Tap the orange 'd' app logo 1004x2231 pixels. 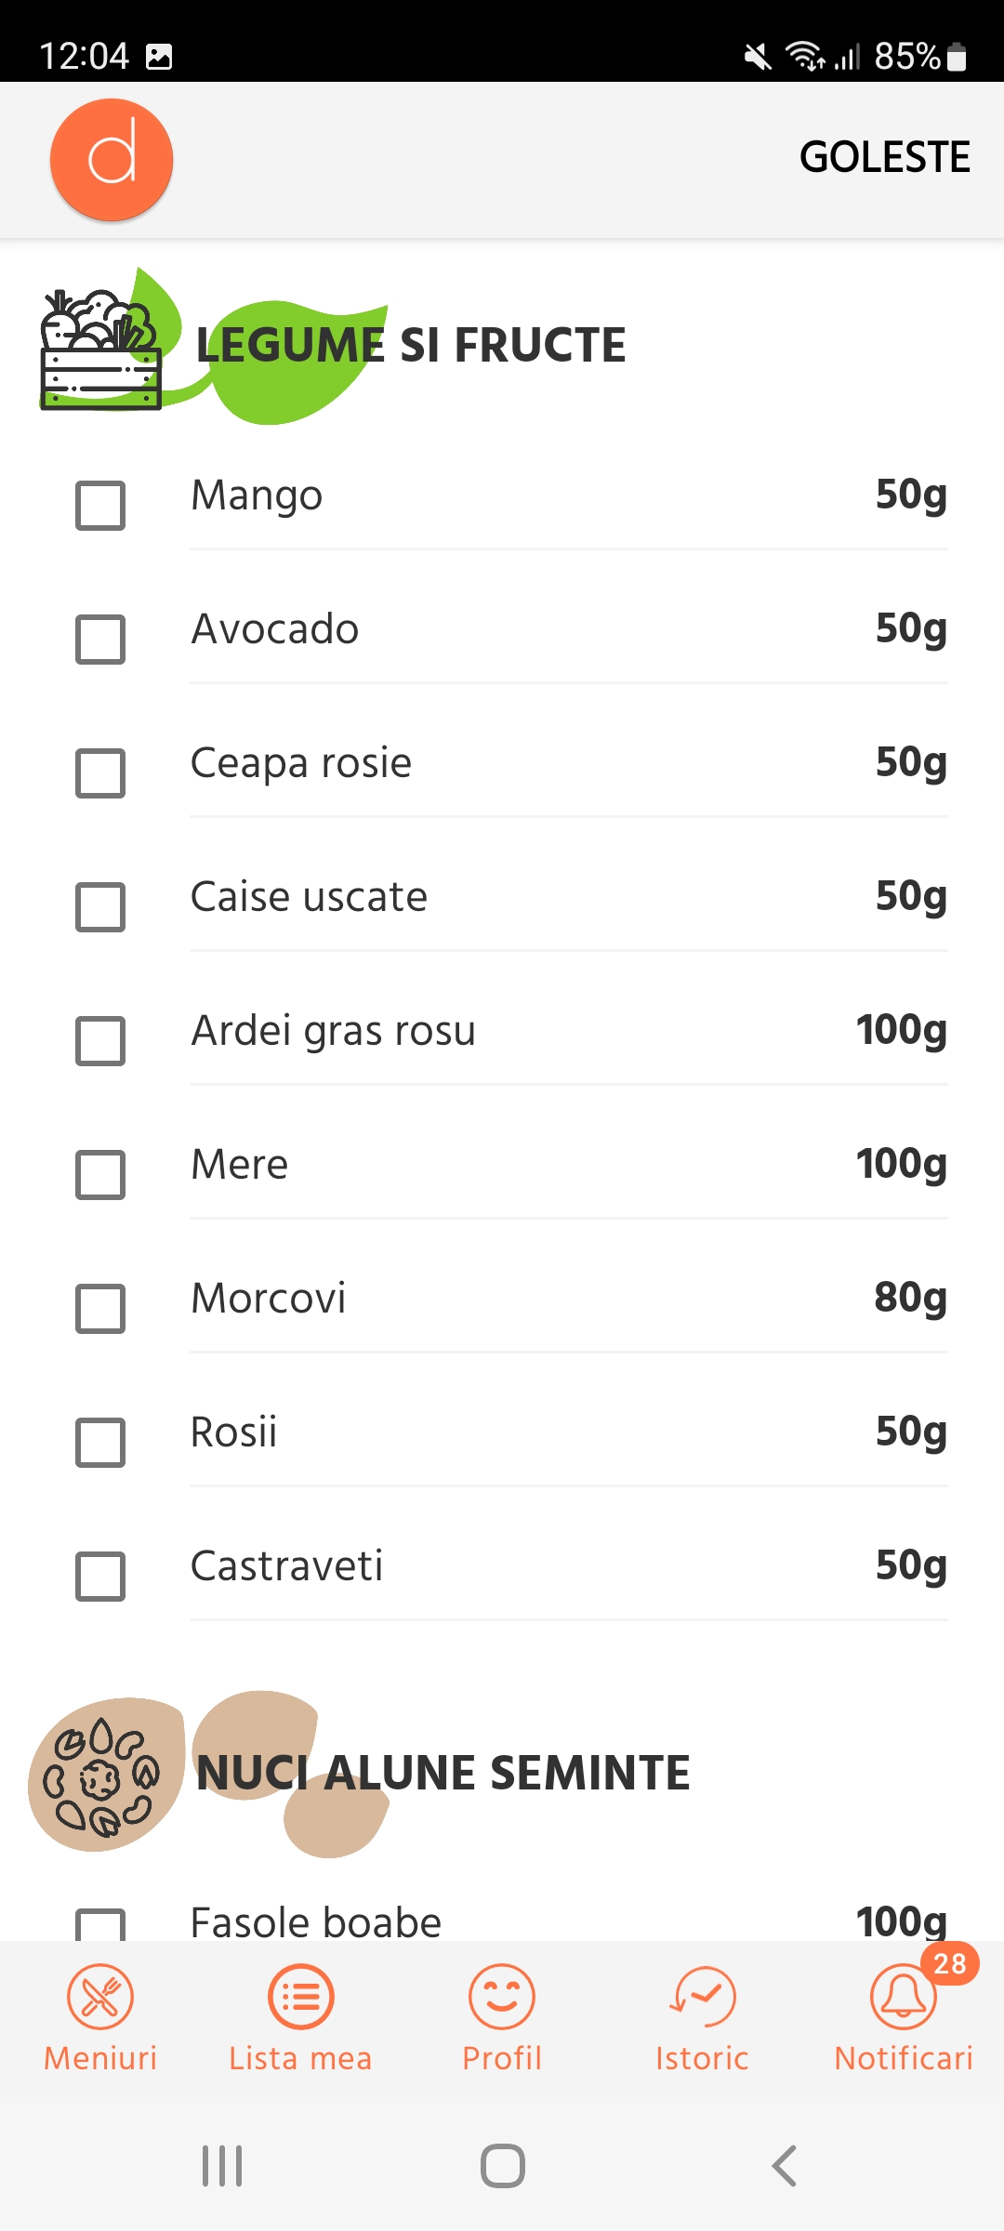112,160
